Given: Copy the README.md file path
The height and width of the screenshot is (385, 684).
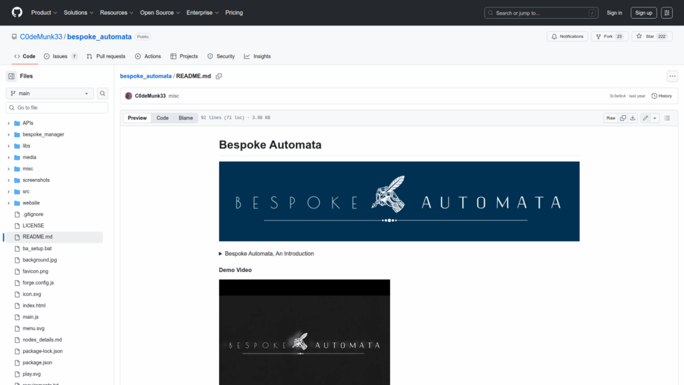Looking at the screenshot, I should pyautogui.click(x=218, y=76).
